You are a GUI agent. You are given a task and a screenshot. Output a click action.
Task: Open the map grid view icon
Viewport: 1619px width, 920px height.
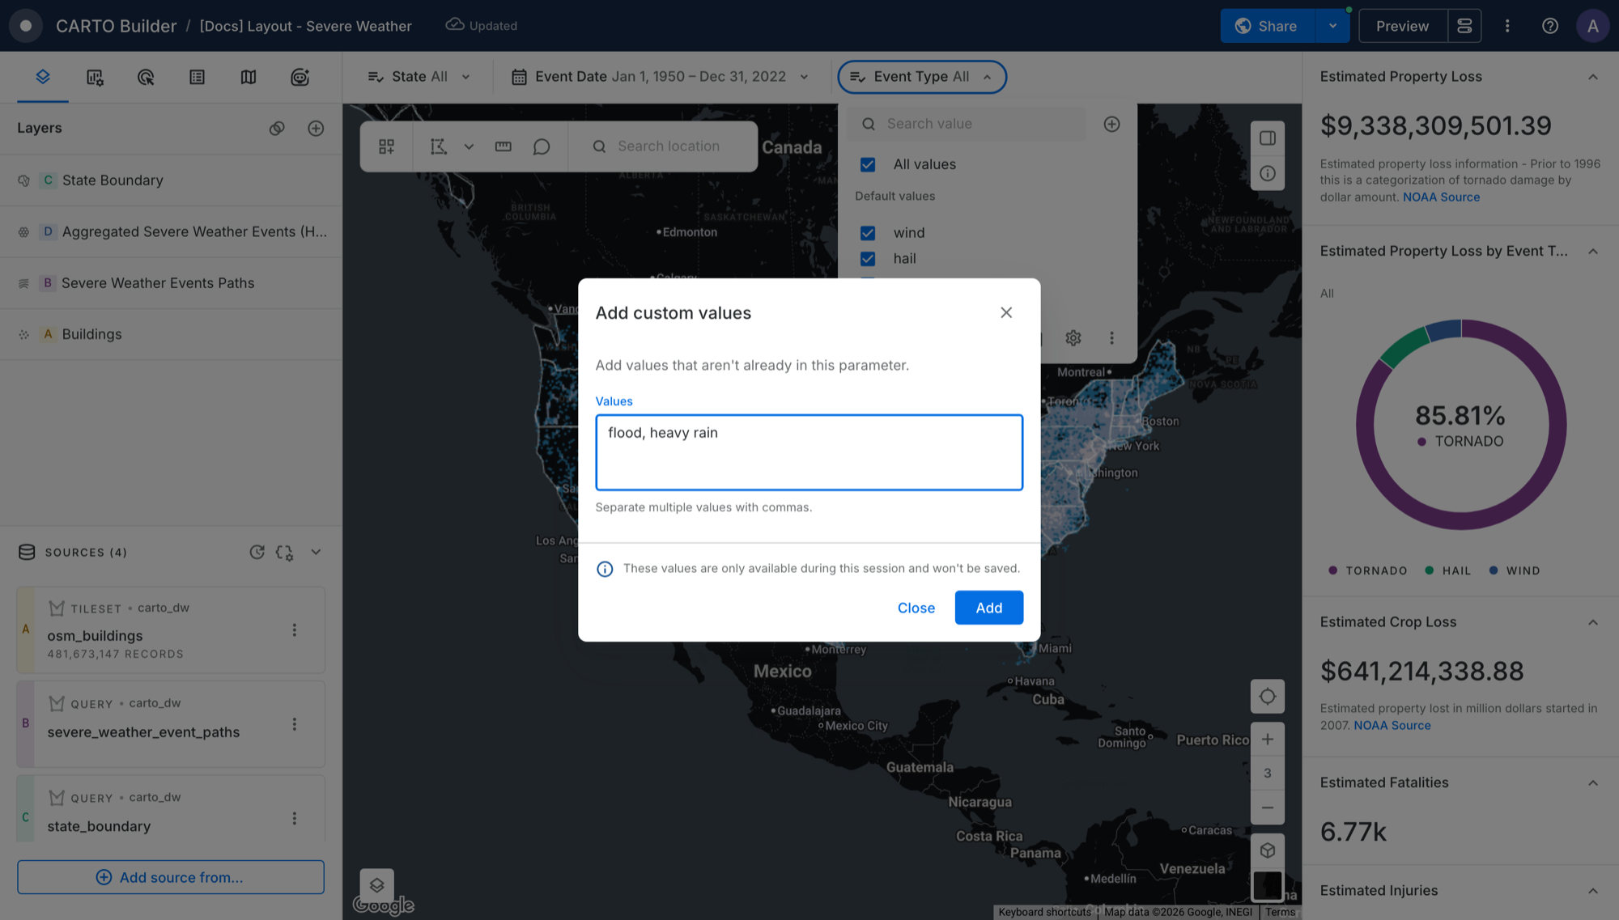[x=386, y=146]
